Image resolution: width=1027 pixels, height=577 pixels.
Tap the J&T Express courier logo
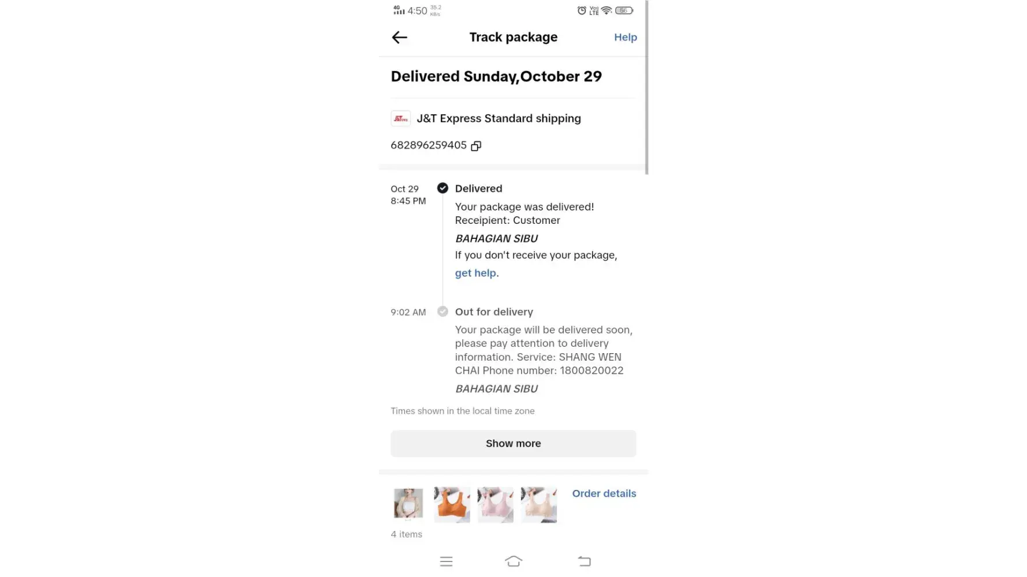click(401, 118)
